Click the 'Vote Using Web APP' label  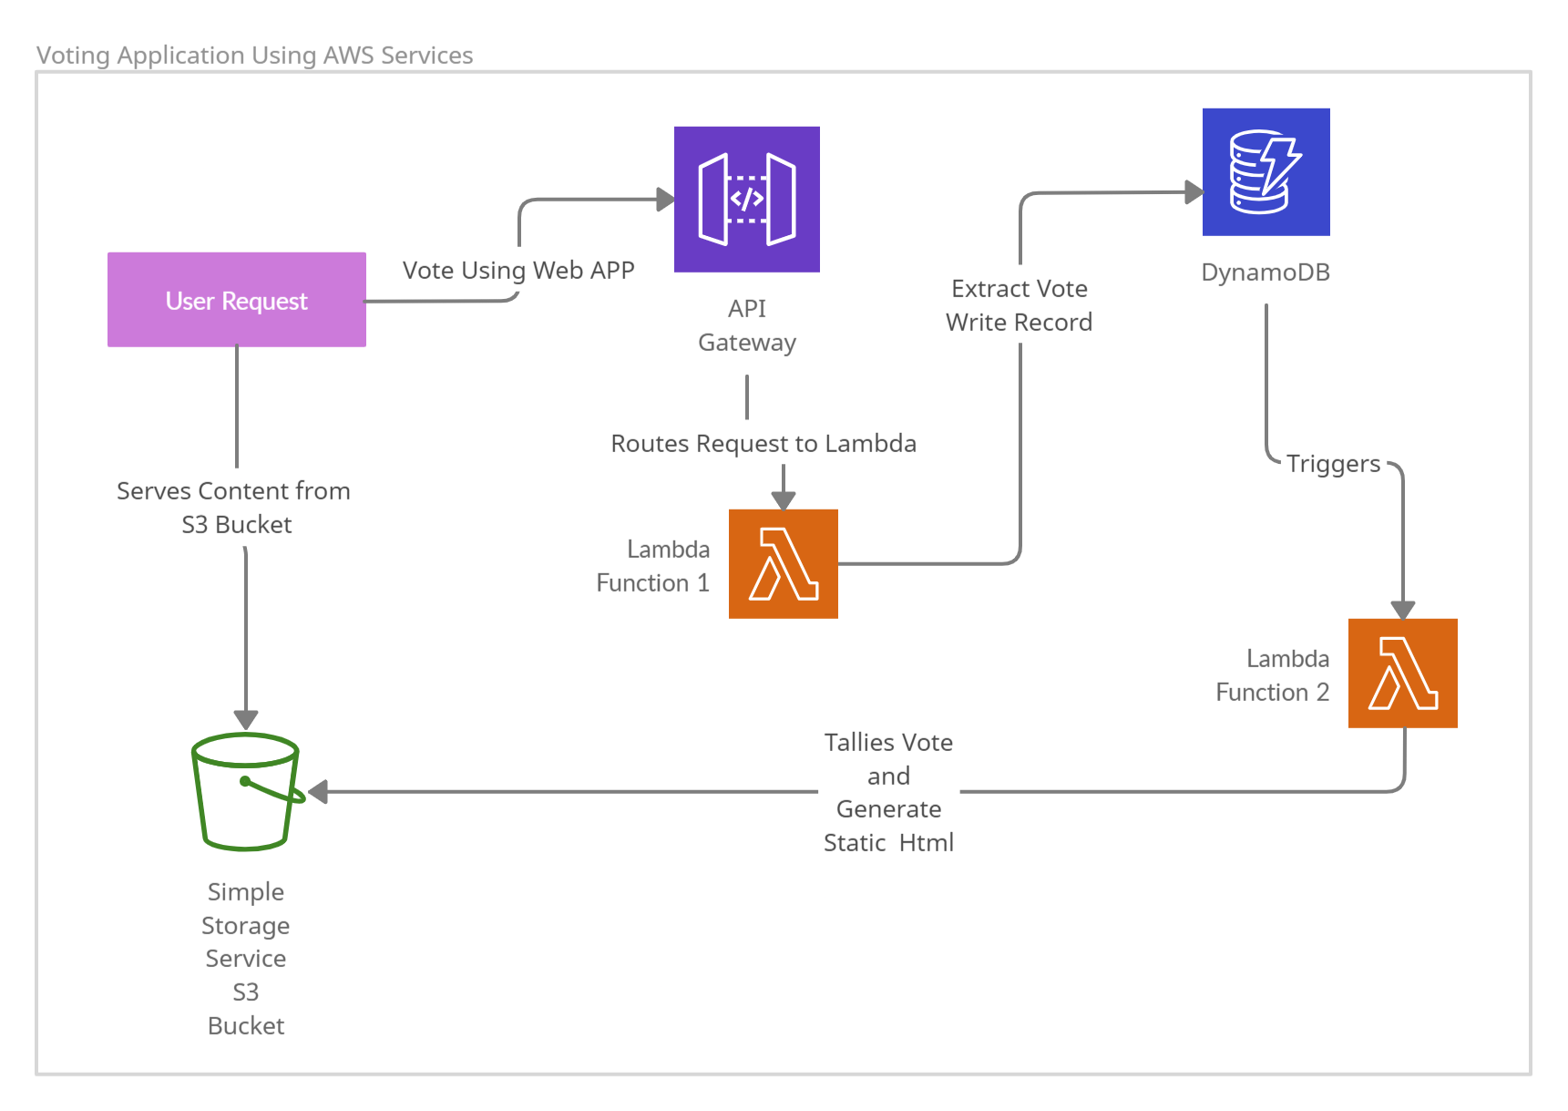[x=518, y=270]
